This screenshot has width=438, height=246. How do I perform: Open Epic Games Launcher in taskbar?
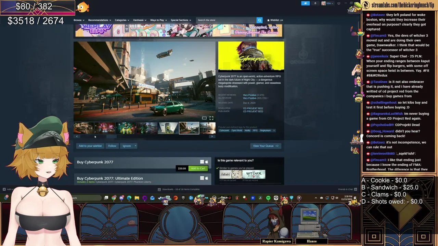pyautogui.click(x=183, y=198)
